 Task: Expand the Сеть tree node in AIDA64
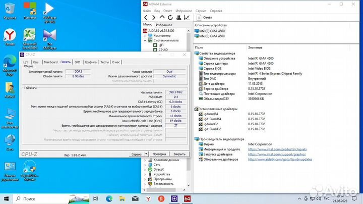tap(145, 165)
